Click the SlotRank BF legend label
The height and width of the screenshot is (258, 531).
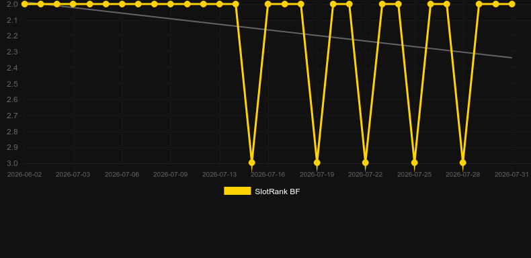coord(278,191)
